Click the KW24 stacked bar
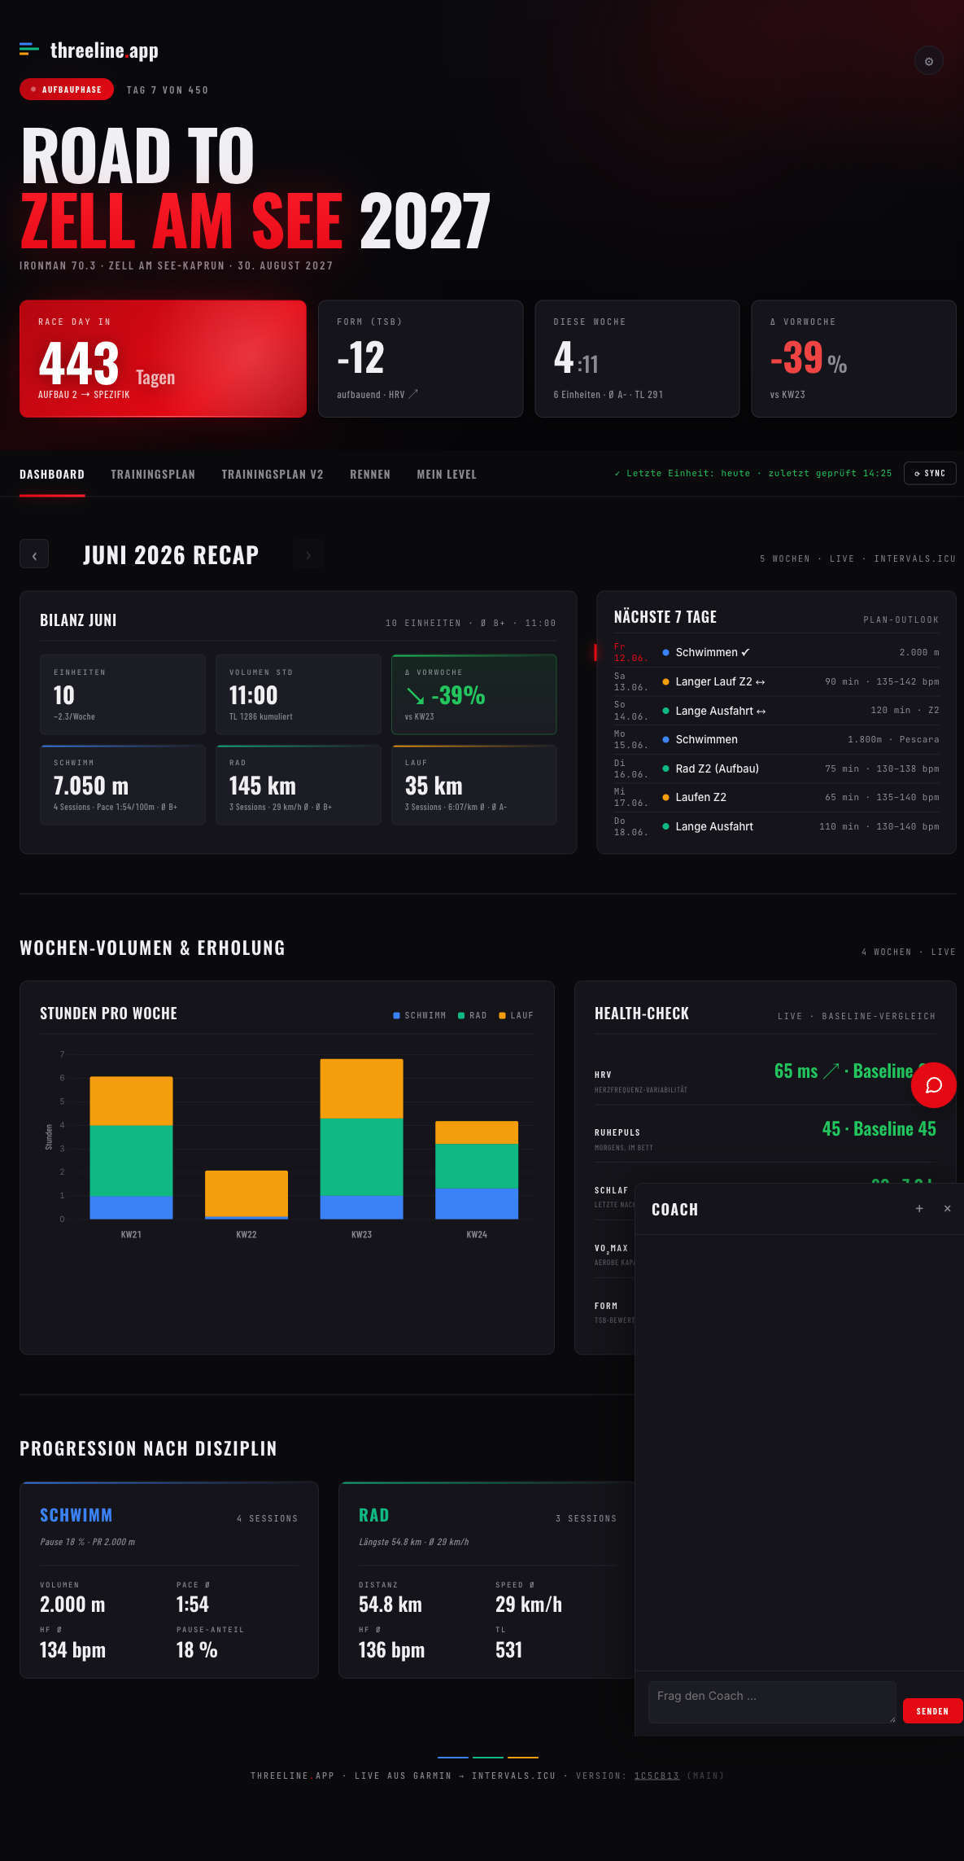964x1861 pixels. [477, 1170]
